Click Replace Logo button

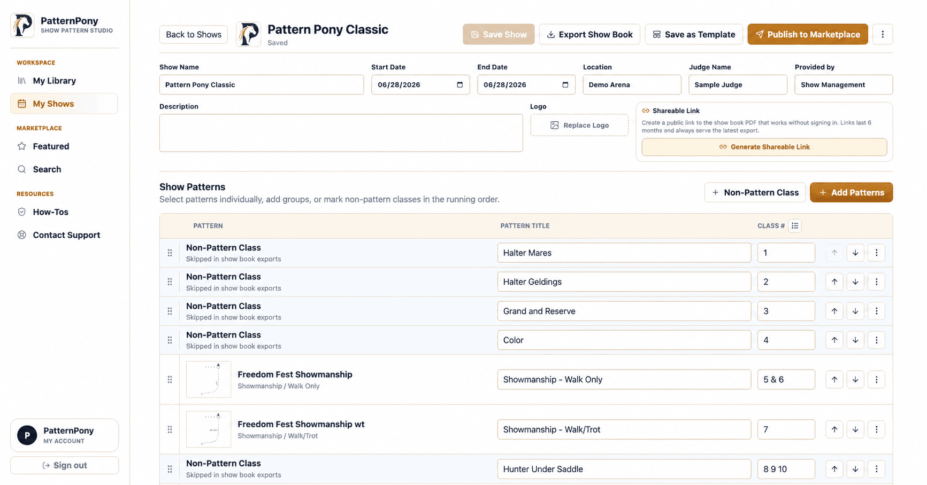click(x=579, y=125)
